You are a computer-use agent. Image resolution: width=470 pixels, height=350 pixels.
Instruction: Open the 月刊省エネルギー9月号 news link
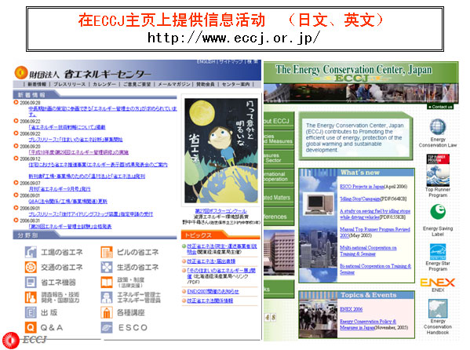tap(60, 189)
